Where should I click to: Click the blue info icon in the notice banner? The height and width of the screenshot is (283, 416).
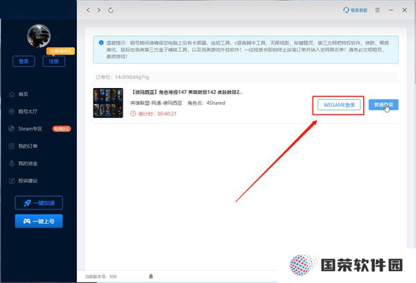click(x=101, y=42)
